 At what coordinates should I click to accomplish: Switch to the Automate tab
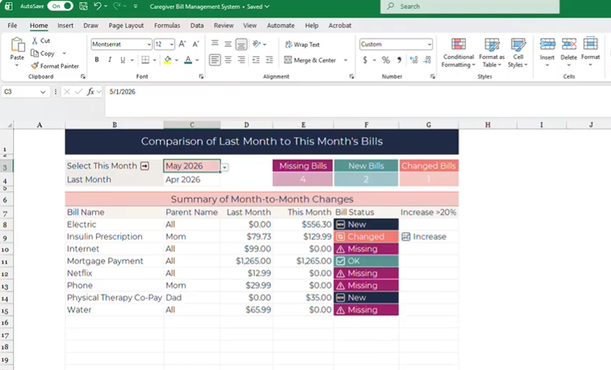click(x=280, y=26)
